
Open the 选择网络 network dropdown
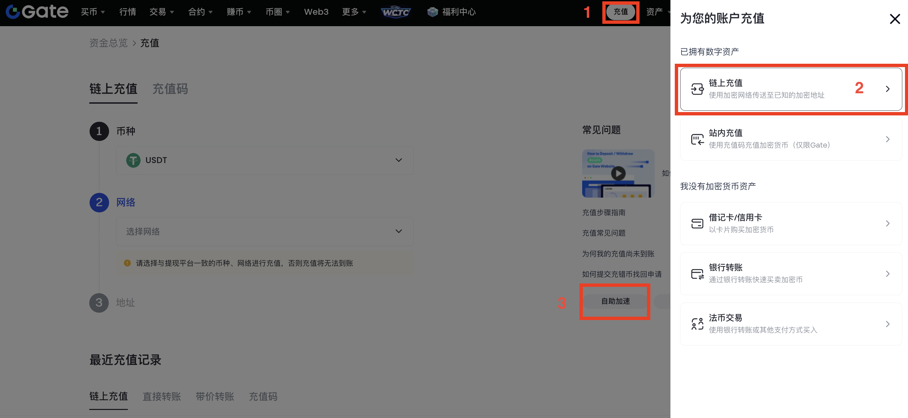(265, 231)
